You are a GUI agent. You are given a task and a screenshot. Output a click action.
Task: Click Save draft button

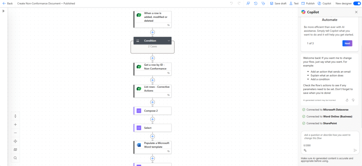tap(278, 3)
